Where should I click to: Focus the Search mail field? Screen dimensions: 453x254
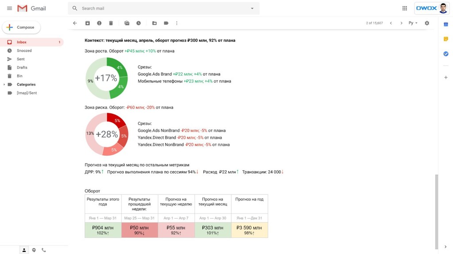(164, 8)
